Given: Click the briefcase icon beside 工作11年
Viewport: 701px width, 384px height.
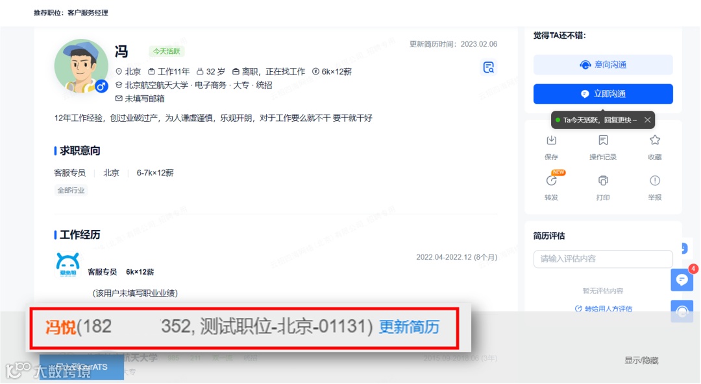Looking at the screenshot, I should tap(151, 71).
